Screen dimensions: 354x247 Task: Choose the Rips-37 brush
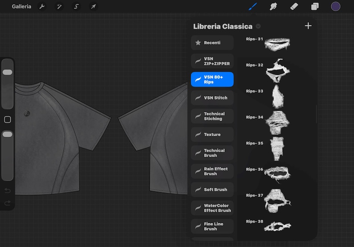click(x=276, y=200)
